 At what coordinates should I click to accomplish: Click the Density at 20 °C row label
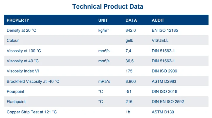(21, 30)
